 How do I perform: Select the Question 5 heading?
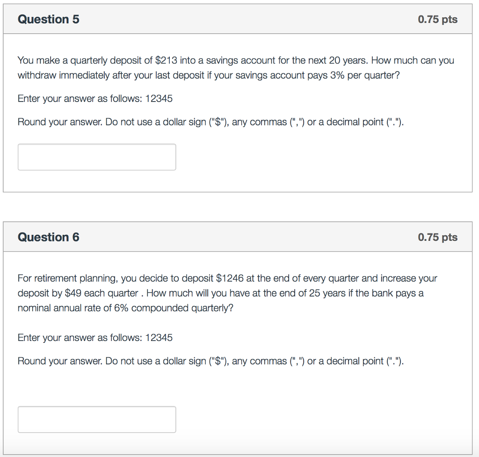pyautogui.click(x=49, y=19)
